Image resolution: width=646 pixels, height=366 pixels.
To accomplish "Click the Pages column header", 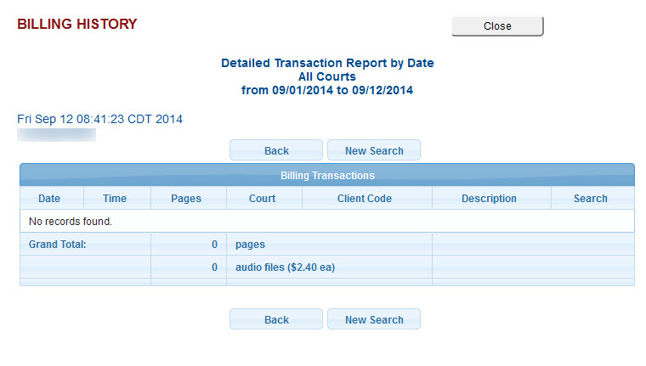I will [x=185, y=199].
